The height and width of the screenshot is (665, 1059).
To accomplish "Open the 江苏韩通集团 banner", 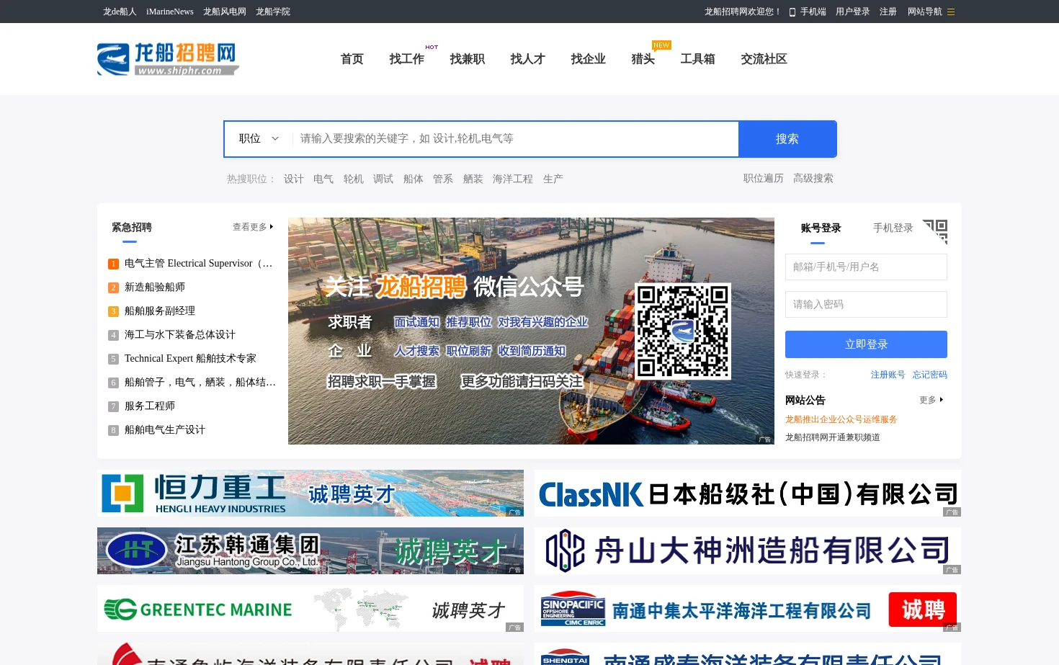I will [310, 551].
